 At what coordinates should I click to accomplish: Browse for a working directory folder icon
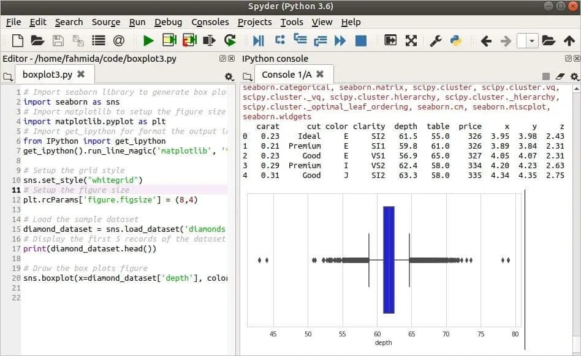pos(549,40)
